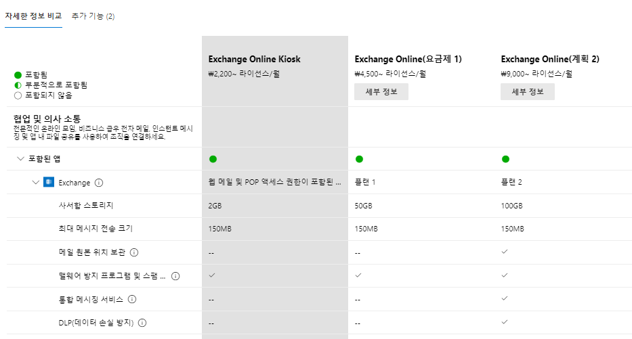
Task: Click 통합 메시징 서비스 checkmark in 계획 2
Action: pos(504,298)
